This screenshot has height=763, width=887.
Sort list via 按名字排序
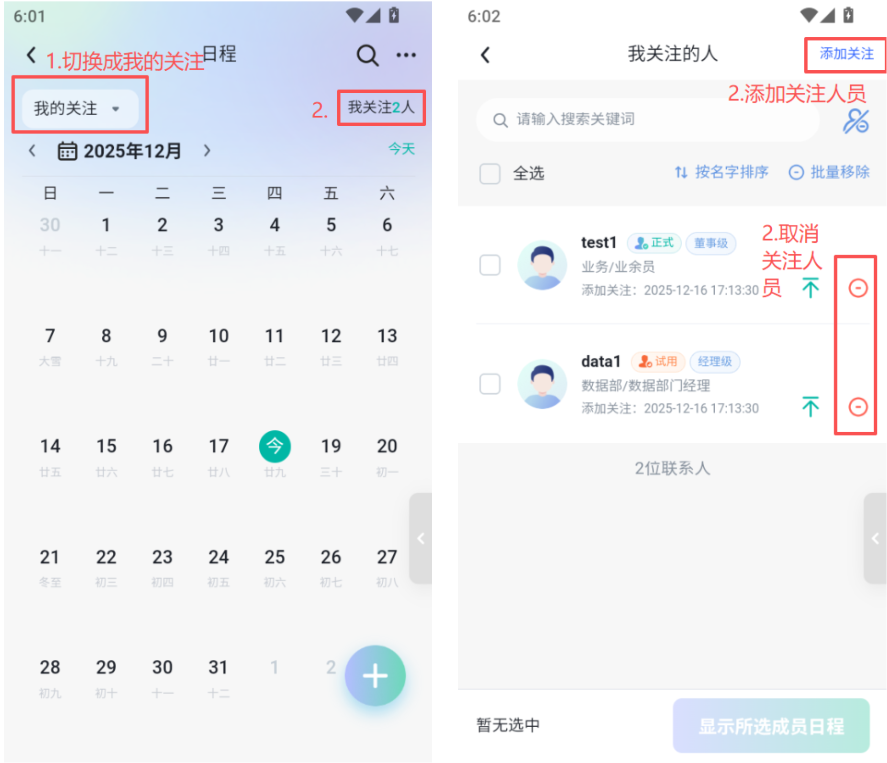click(x=721, y=172)
